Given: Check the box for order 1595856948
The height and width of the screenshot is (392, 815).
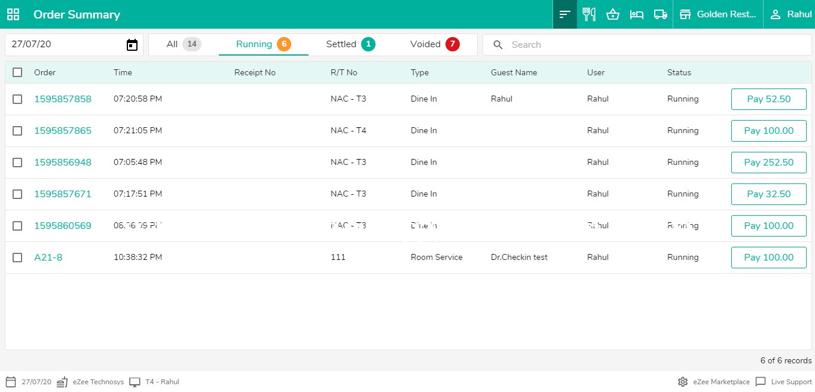Looking at the screenshot, I should click(17, 163).
